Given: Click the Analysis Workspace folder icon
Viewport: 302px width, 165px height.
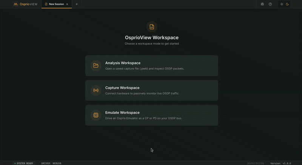Looking at the screenshot, I should coord(96,66).
